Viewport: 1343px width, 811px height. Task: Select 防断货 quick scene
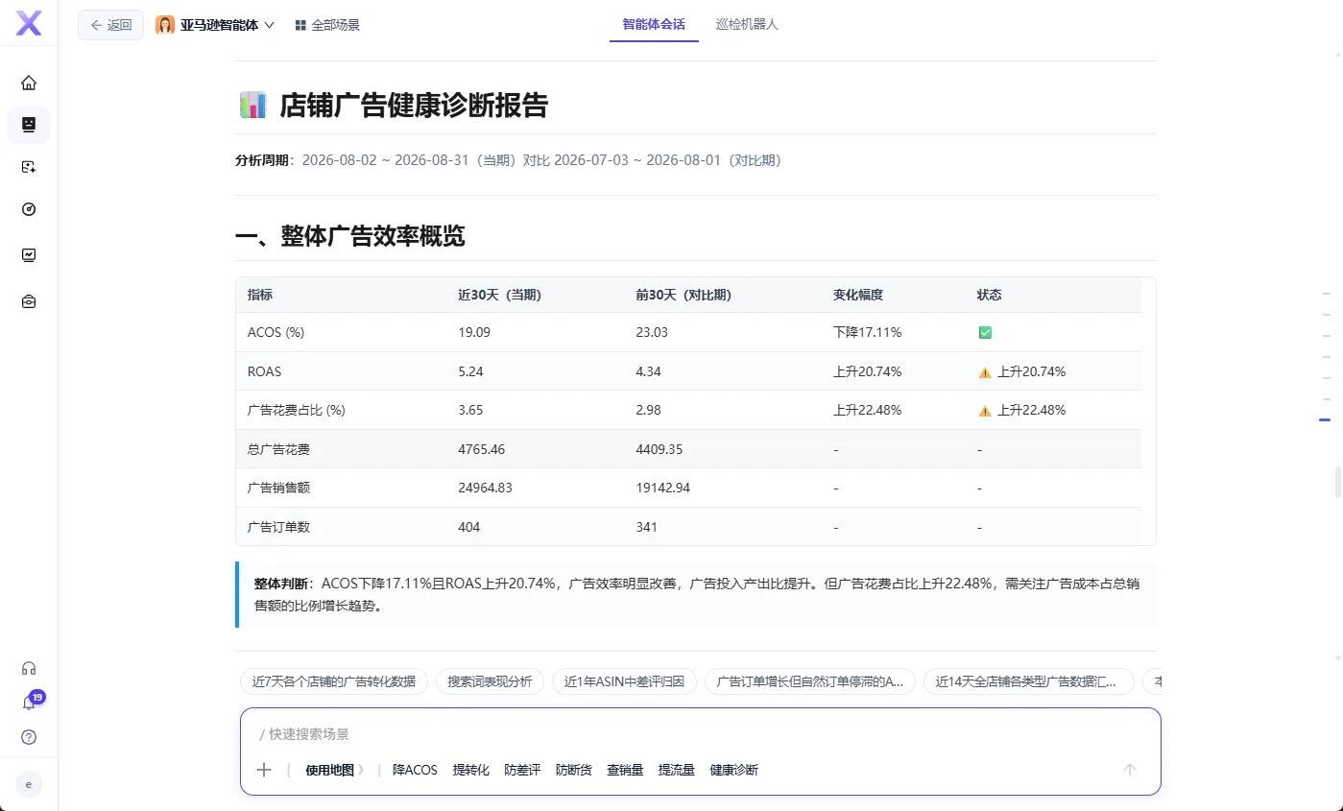[573, 770]
